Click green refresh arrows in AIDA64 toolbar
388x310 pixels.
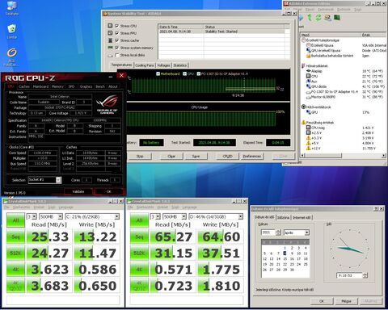[318, 18]
